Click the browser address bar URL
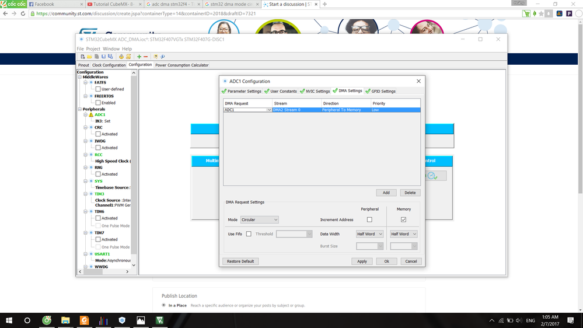 click(146, 13)
